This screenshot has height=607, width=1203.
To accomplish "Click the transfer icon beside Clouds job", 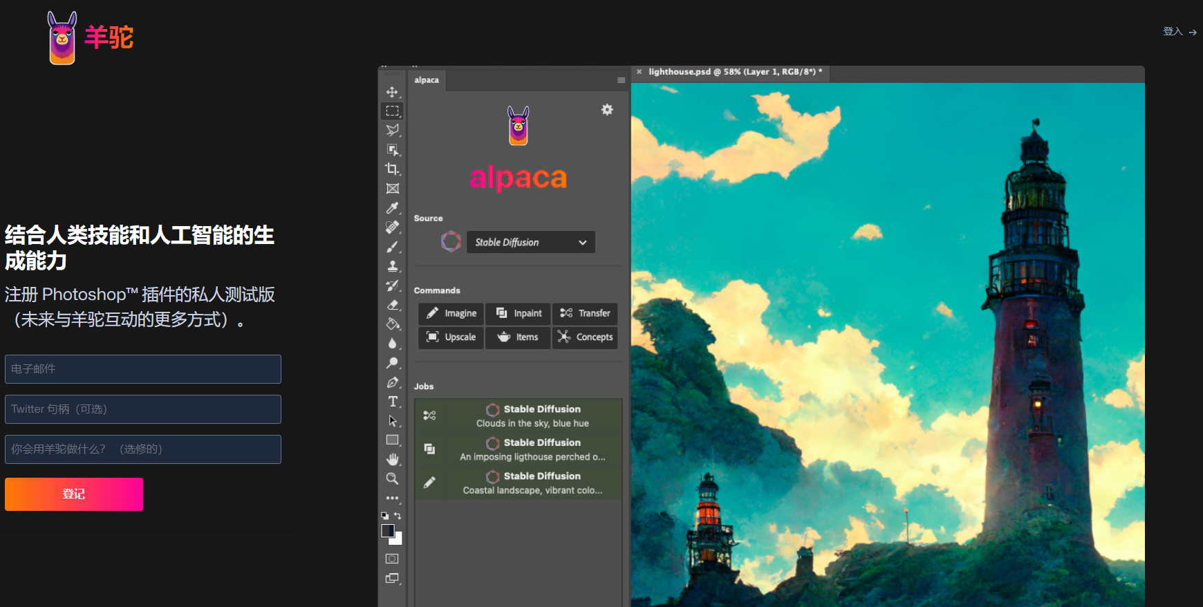I will point(429,415).
